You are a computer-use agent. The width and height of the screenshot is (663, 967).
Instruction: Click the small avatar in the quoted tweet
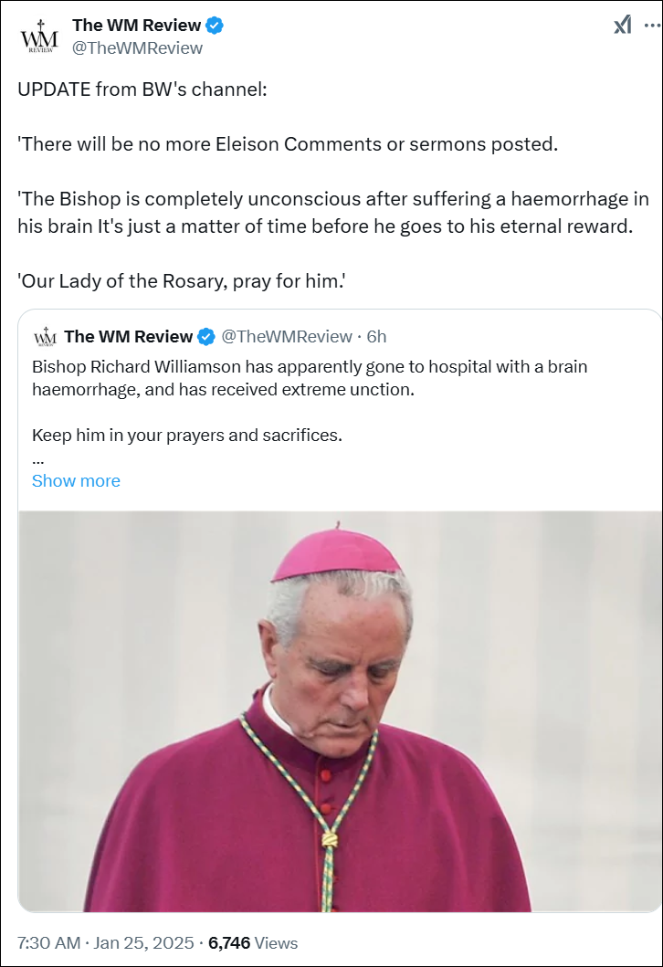(x=45, y=337)
